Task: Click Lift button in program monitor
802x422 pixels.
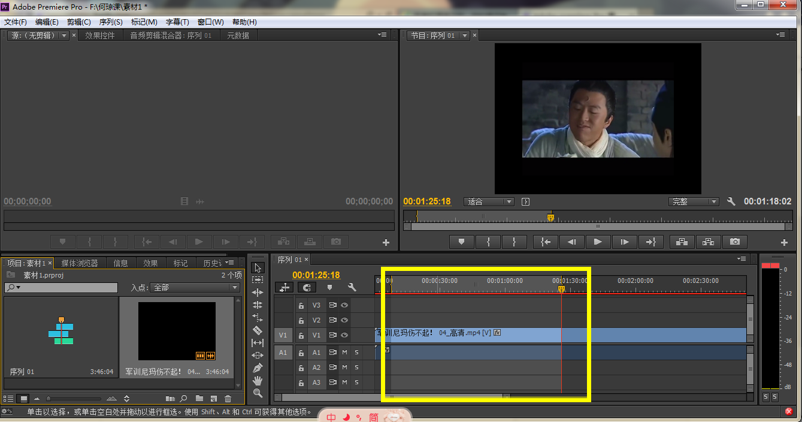Action: click(682, 242)
